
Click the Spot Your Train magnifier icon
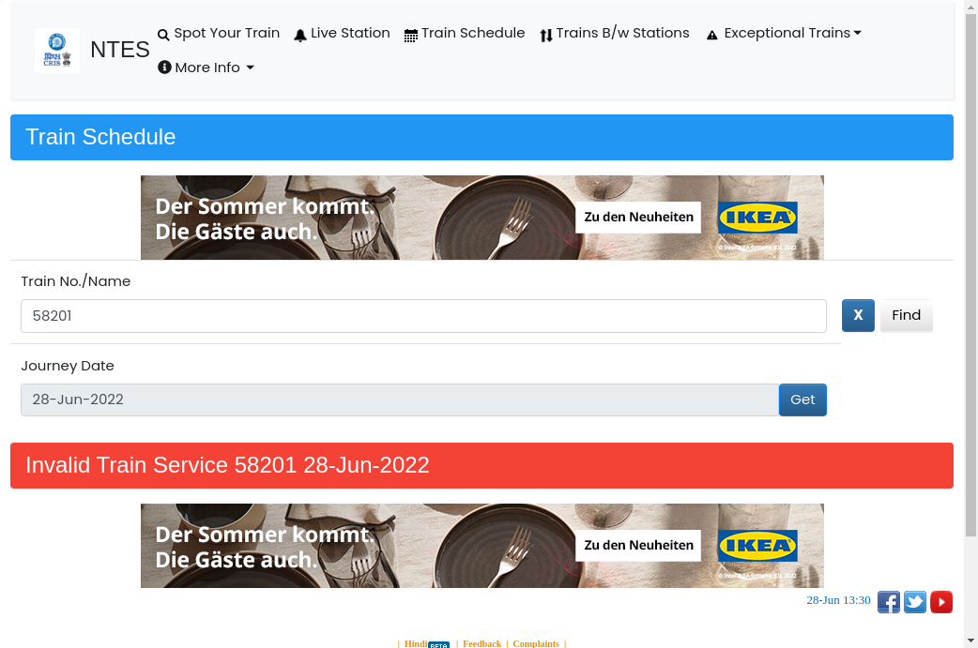click(x=163, y=35)
